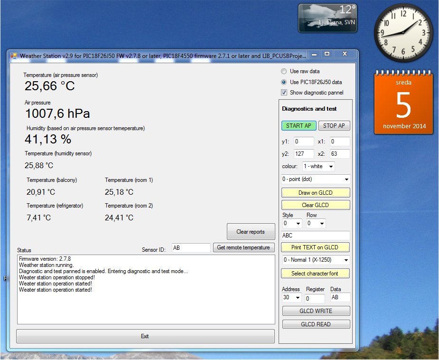Click Draw on GLCD button

pos(316,193)
